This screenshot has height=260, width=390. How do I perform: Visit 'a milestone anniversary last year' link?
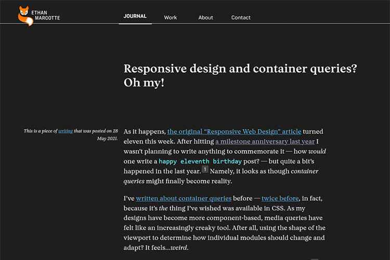[265, 141]
